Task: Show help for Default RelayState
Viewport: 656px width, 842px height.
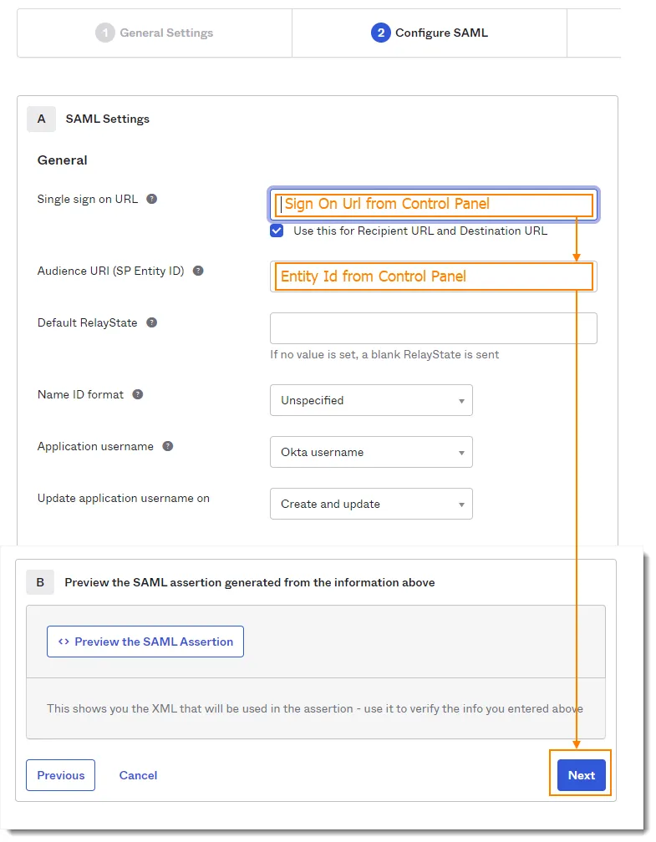Action: [152, 322]
